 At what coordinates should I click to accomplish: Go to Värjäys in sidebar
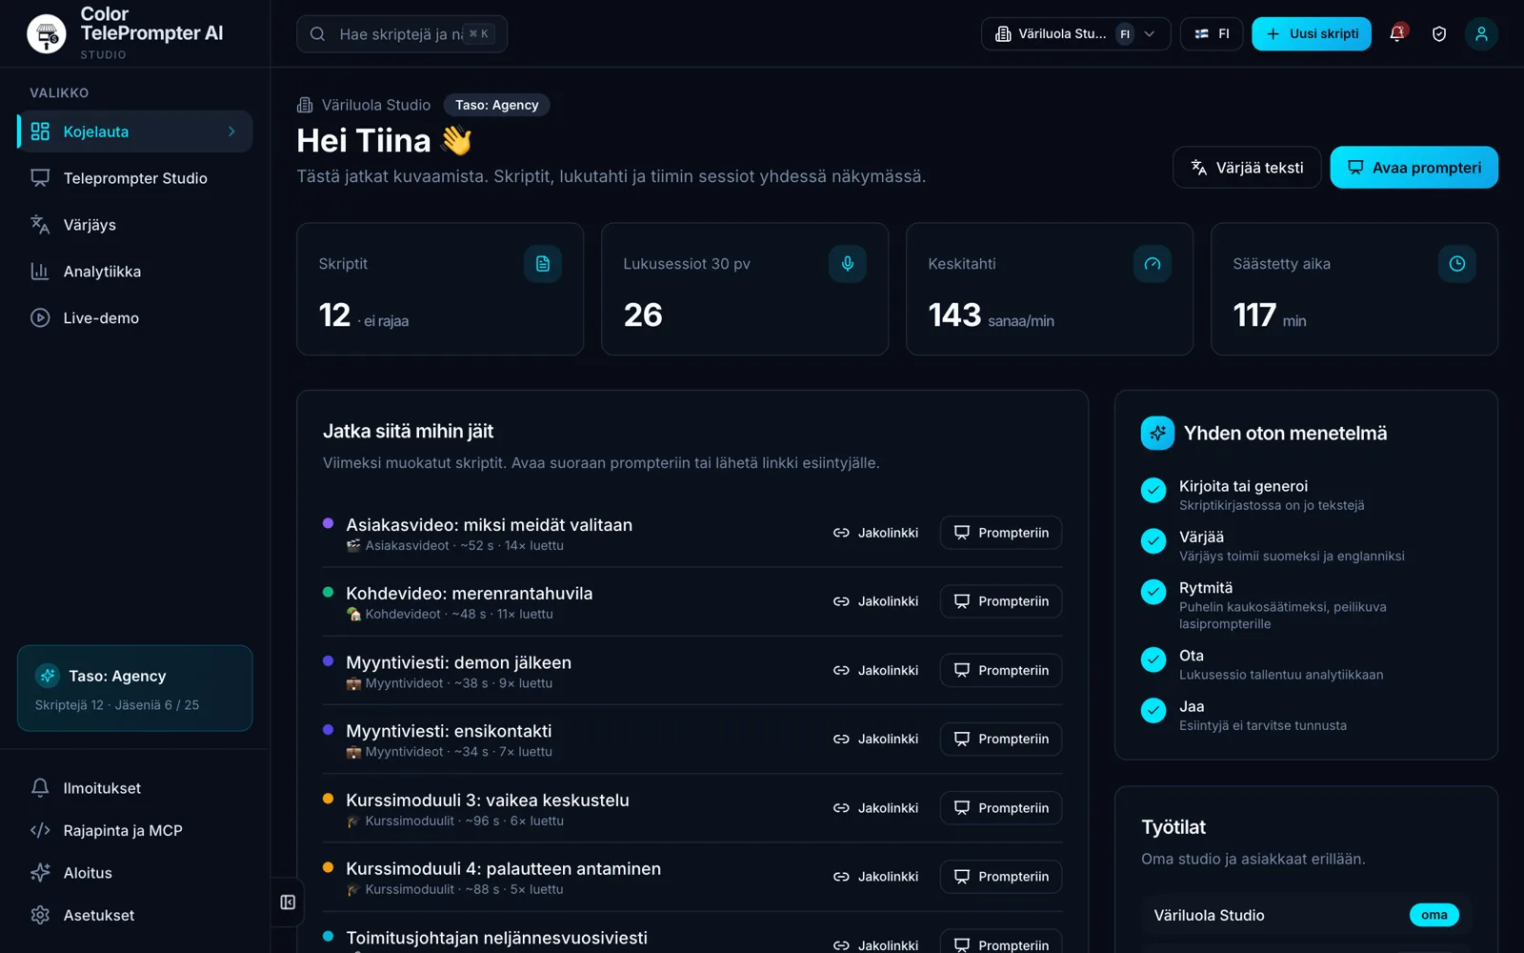tap(134, 225)
